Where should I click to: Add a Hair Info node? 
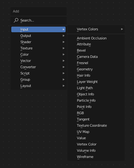(x=96, y=75)
